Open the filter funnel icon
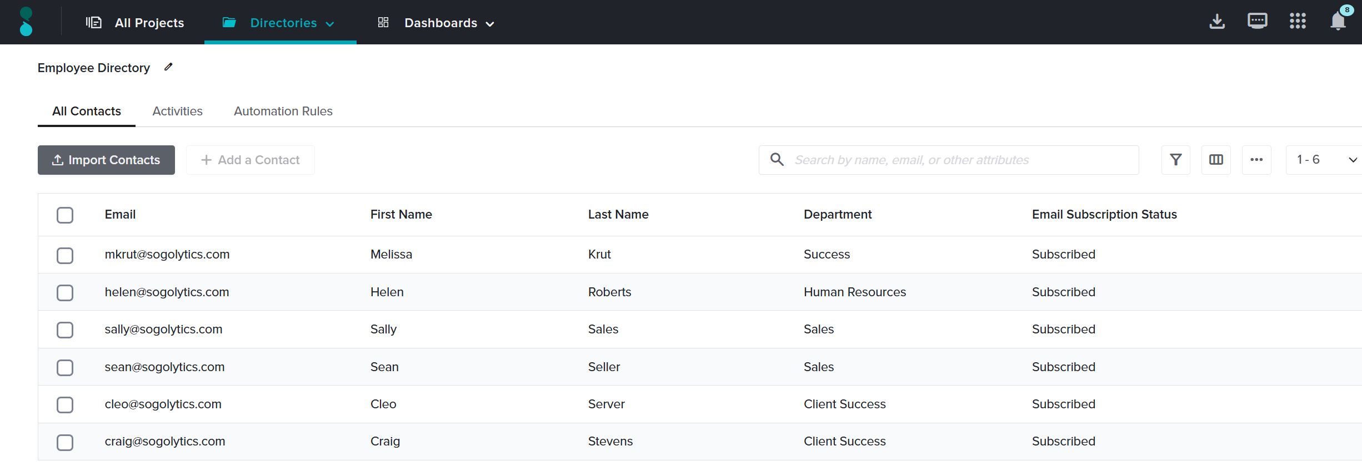This screenshot has height=466, width=1362. [x=1175, y=160]
